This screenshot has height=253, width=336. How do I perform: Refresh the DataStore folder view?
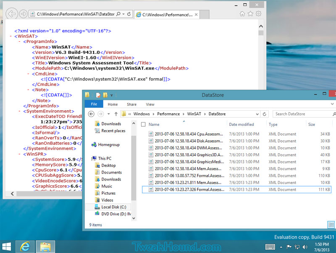tap(265, 114)
